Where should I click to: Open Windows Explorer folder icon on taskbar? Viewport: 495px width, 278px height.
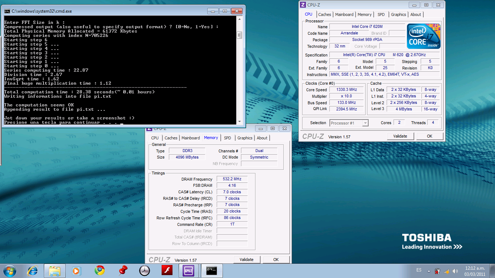pos(55,270)
